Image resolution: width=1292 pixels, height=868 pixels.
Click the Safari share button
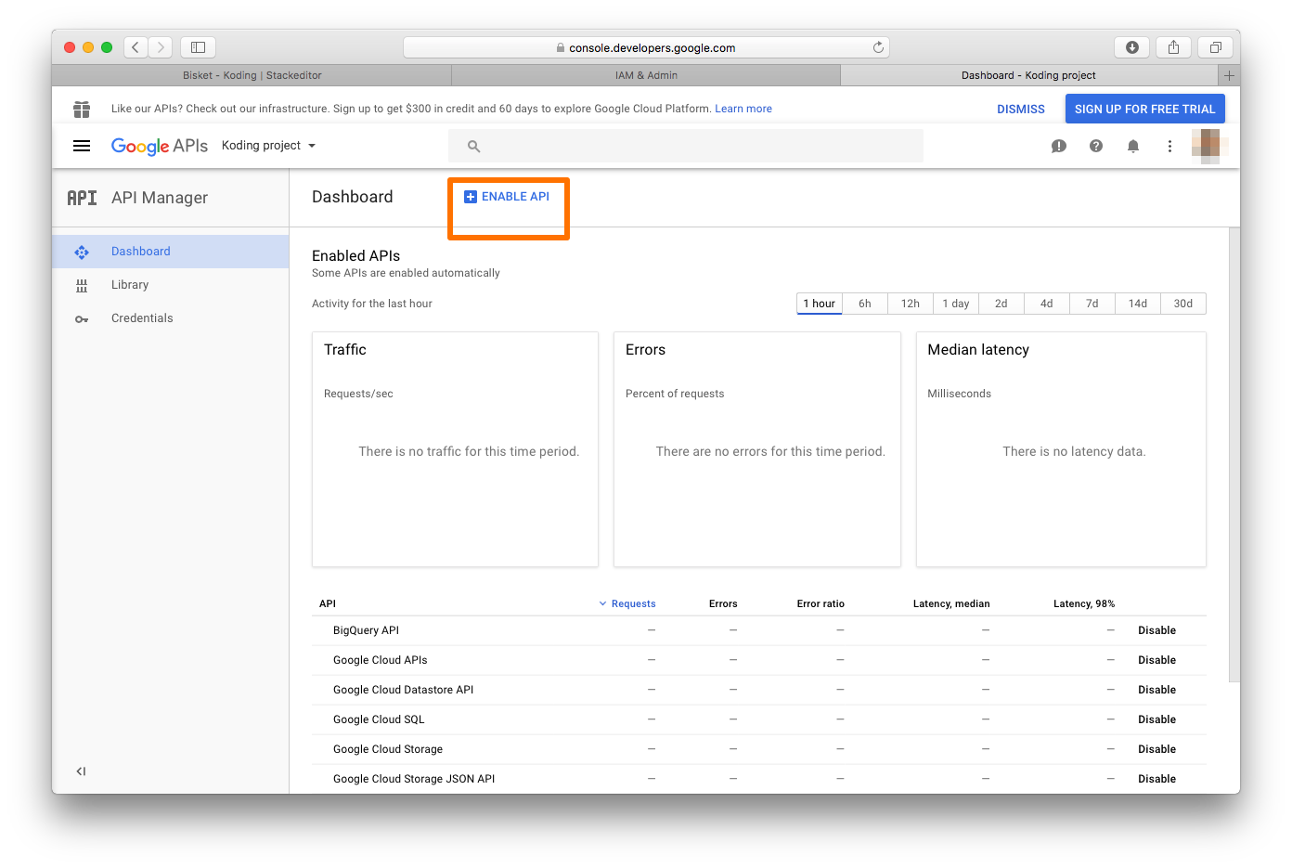1174,47
